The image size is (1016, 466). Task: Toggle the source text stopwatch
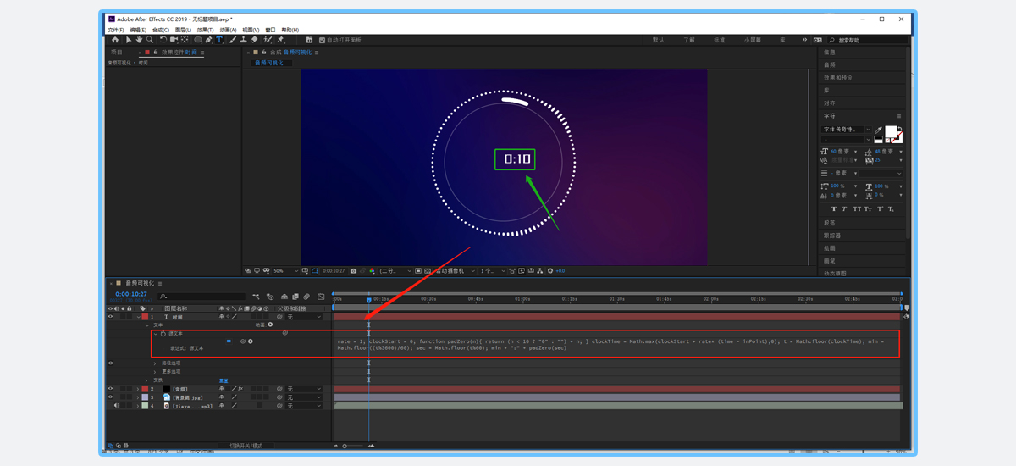click(x=163, y=333)
